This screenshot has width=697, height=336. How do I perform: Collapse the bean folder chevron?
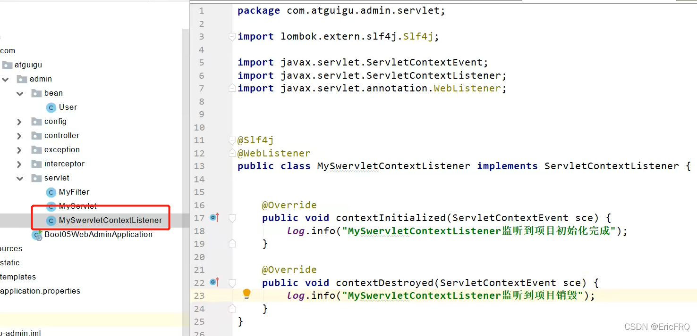click(20, 93)
